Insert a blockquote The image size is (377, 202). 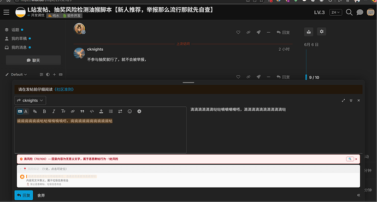click(82, 111)
